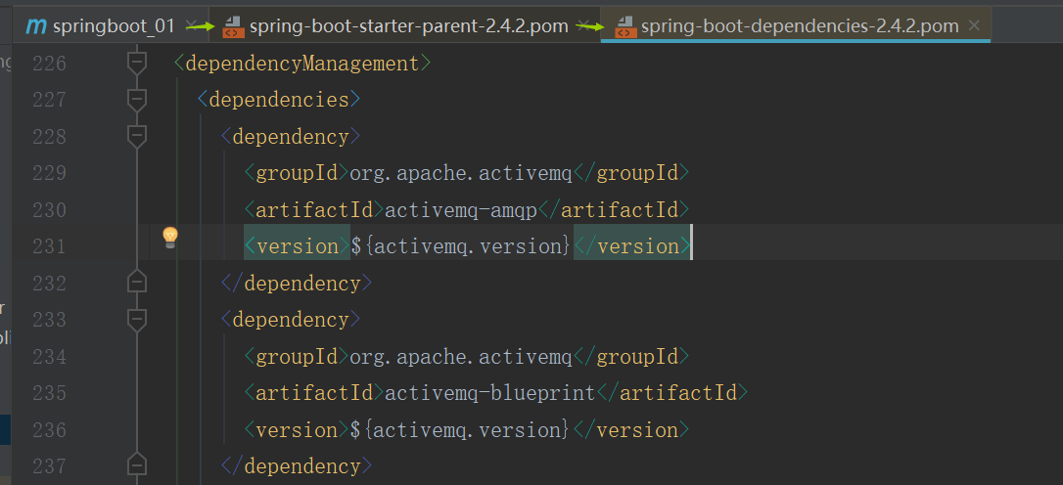Click the Maven 'm' icon on springboot_01 tab
The width and height of the screenshot is (1063, 485).
click(35, 26)
